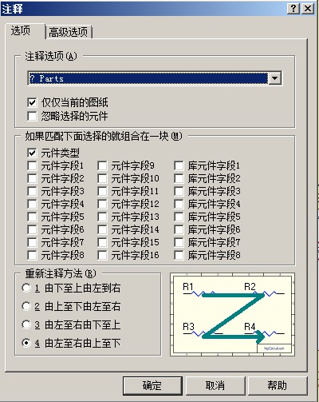Select radio 3 由左至右由下至上

pos(26,324)
